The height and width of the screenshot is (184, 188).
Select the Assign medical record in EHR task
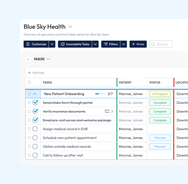pos(65,129)
